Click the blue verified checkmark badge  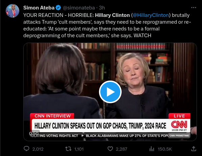pos(58,8)
